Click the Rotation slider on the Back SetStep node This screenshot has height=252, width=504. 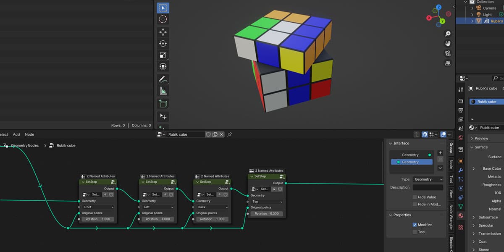(x=213, y=219)
